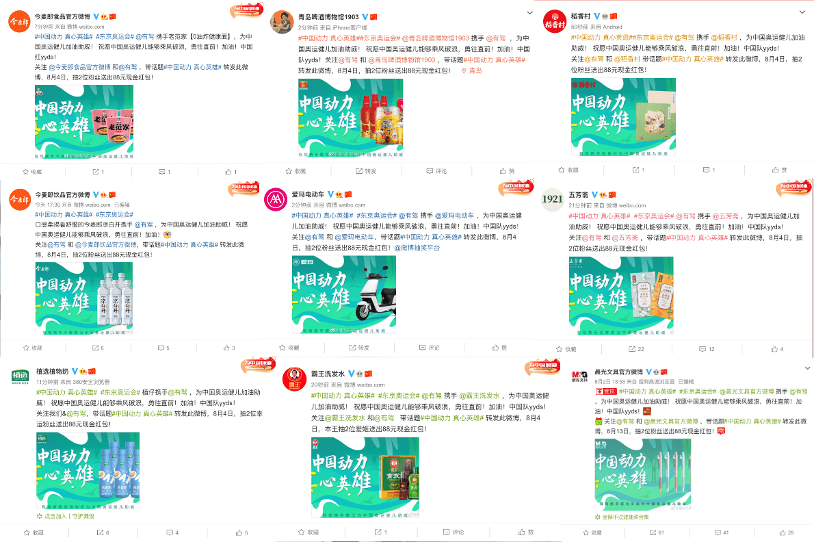
Task: Open 青岛 location tag link
Action: click(471, 70)
